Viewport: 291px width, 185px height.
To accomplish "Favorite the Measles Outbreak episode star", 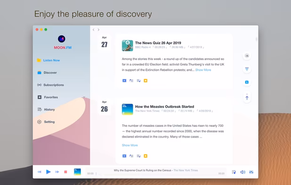I will [145, 156].
